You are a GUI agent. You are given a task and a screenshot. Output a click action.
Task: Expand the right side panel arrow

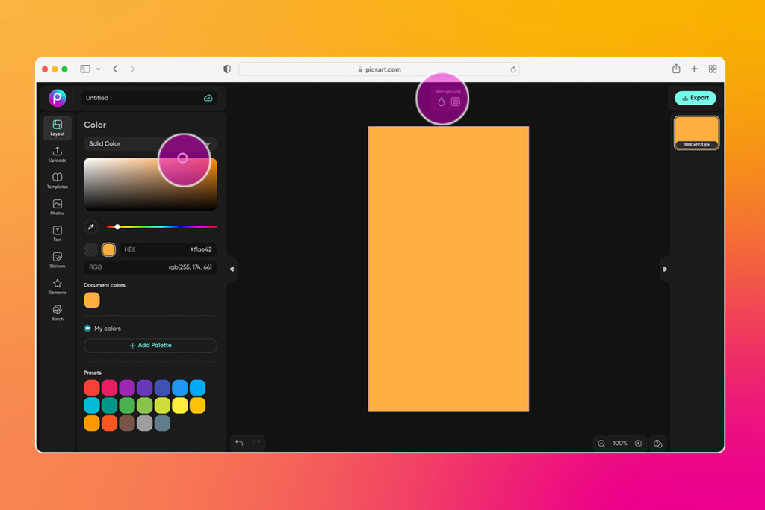[664, 269]
